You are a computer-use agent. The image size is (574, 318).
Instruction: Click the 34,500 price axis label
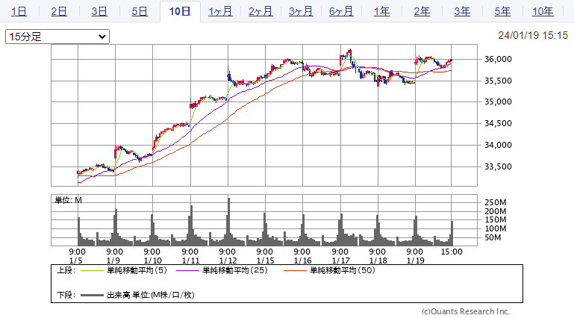pyautogui.click(x=498, y=123)
